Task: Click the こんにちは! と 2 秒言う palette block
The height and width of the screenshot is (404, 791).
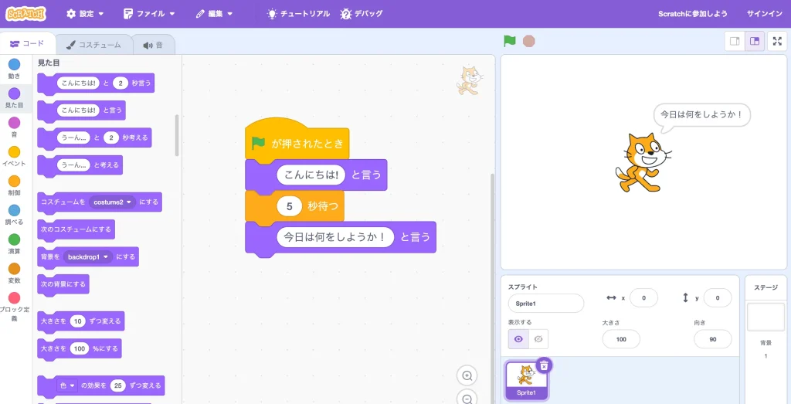Action: pyautogui.click(x=96, y=83)
